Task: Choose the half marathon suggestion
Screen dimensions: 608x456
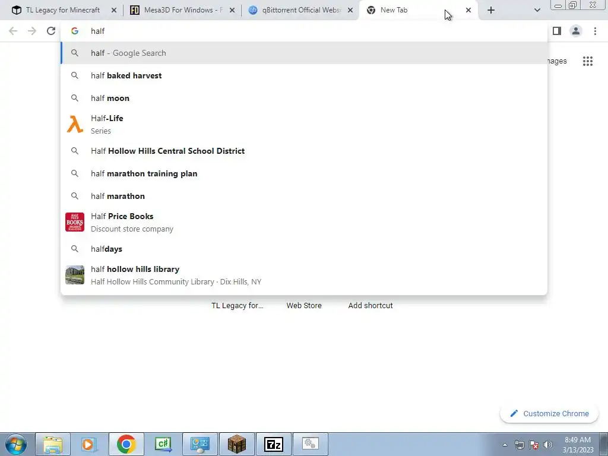Action: coord(304,196)
